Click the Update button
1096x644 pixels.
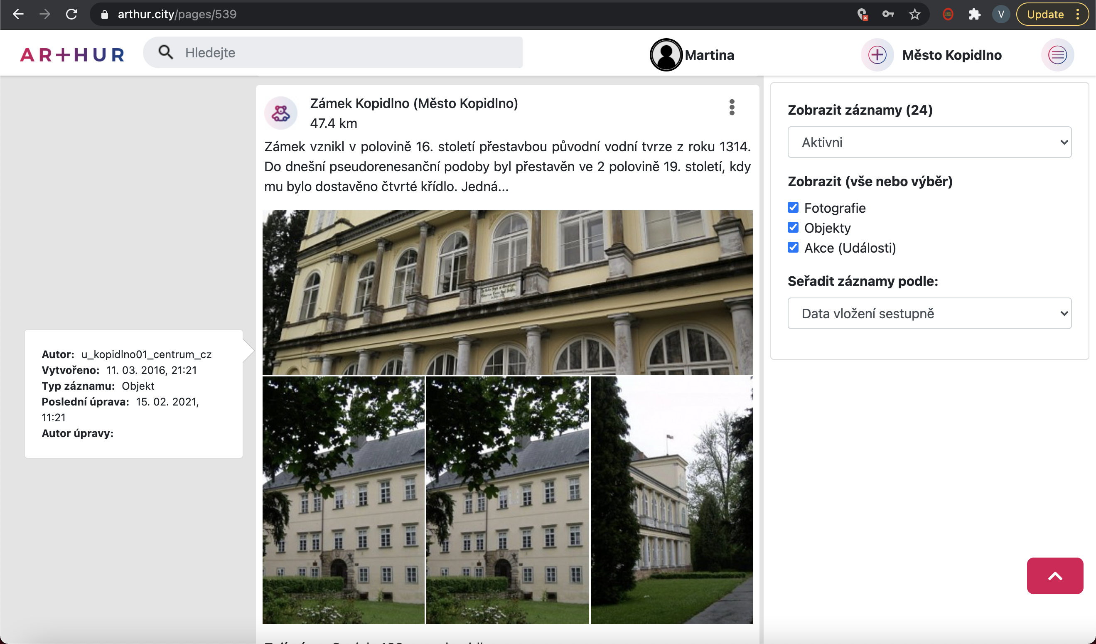(x=1045, y=15)
